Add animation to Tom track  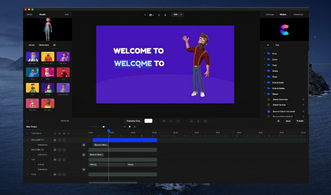[84, 169]
